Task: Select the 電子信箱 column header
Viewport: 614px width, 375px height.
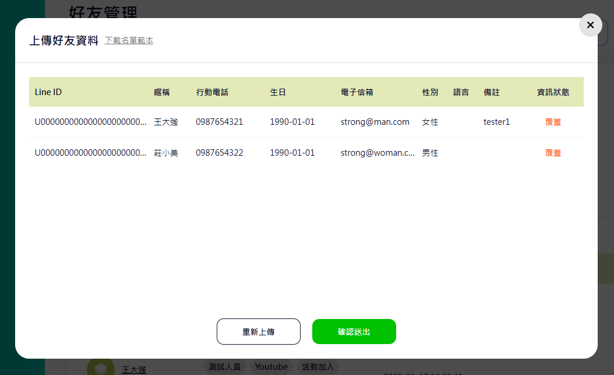Action: tap(357, 92)
